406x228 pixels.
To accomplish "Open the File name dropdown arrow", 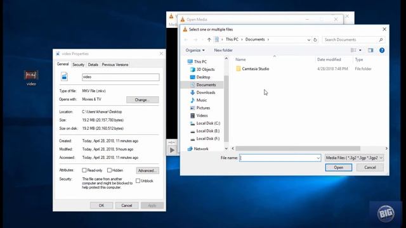I will pos(318,158).
